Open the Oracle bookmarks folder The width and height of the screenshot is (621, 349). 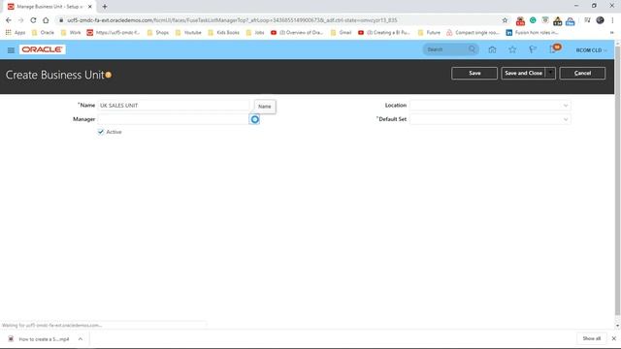[x=43, y=32]
